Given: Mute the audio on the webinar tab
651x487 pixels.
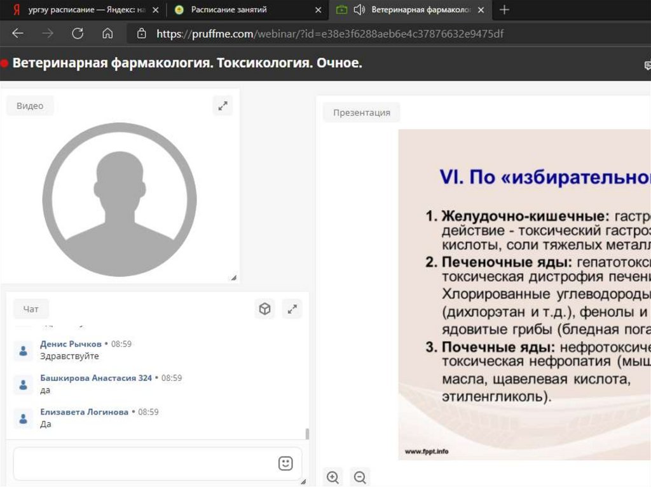Looking at the screenshot, I should 359,10.
